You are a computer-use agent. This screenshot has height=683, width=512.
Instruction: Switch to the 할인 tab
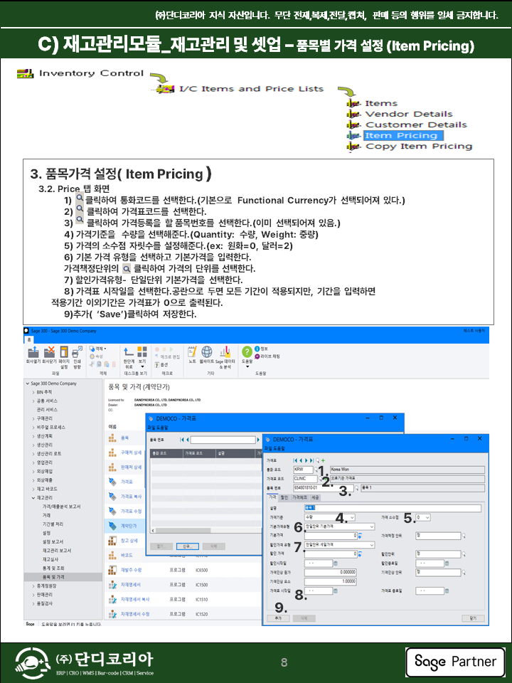pyautogui.click(x=284, y=497)
